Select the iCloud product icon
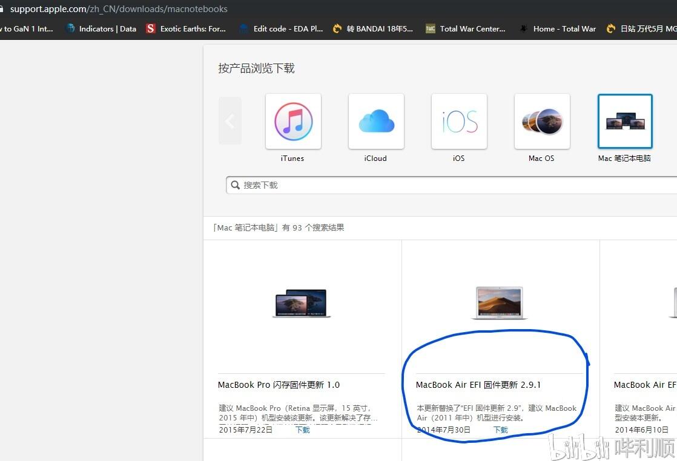 pos(376,122)
